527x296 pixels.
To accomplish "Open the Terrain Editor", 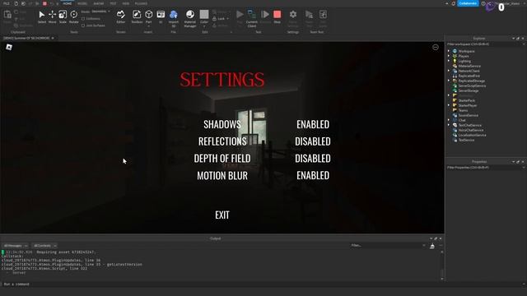I will (x=121, y=16).
